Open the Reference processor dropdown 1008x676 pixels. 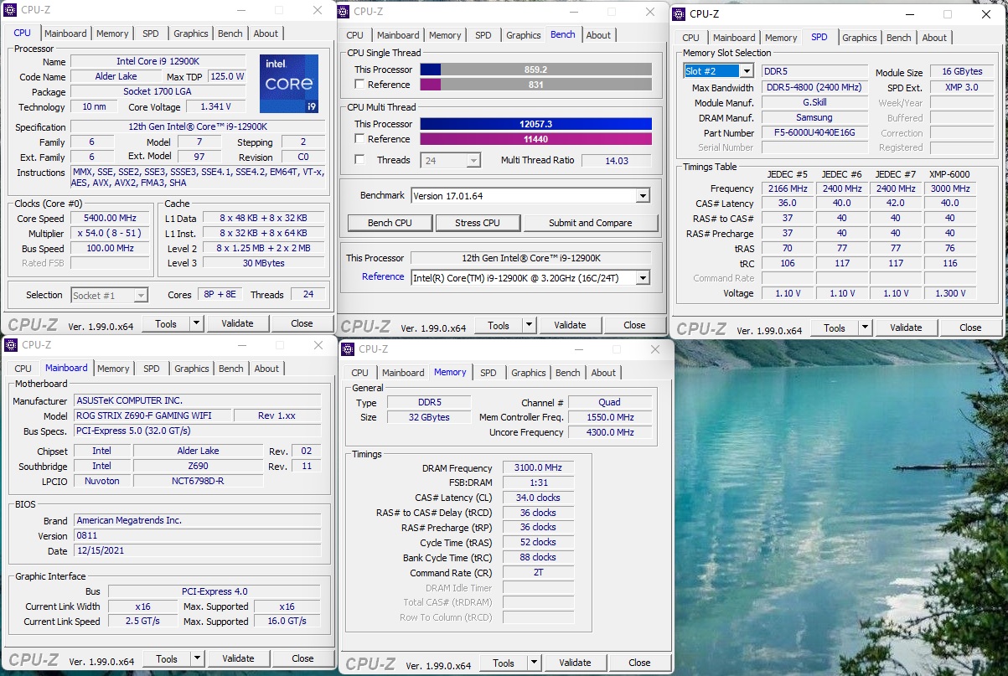pyautogui.click(x=643, y=278)
